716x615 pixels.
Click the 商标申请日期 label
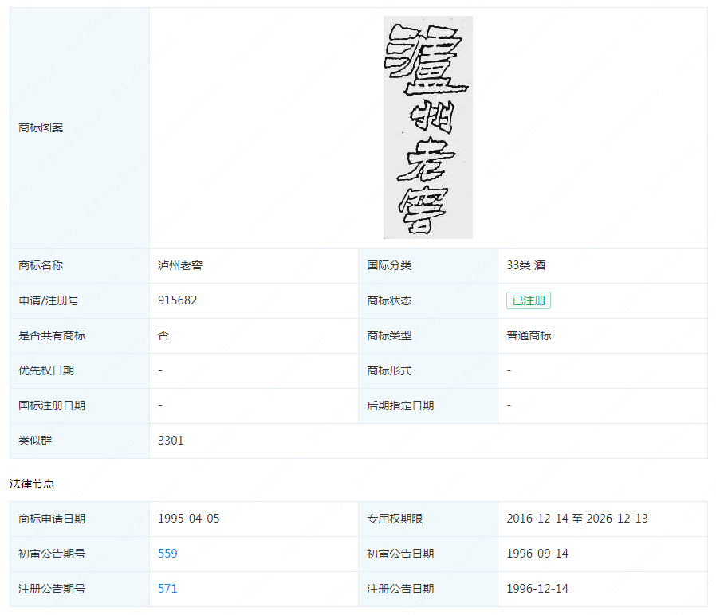pyautogui.click(x=52, y=519)
